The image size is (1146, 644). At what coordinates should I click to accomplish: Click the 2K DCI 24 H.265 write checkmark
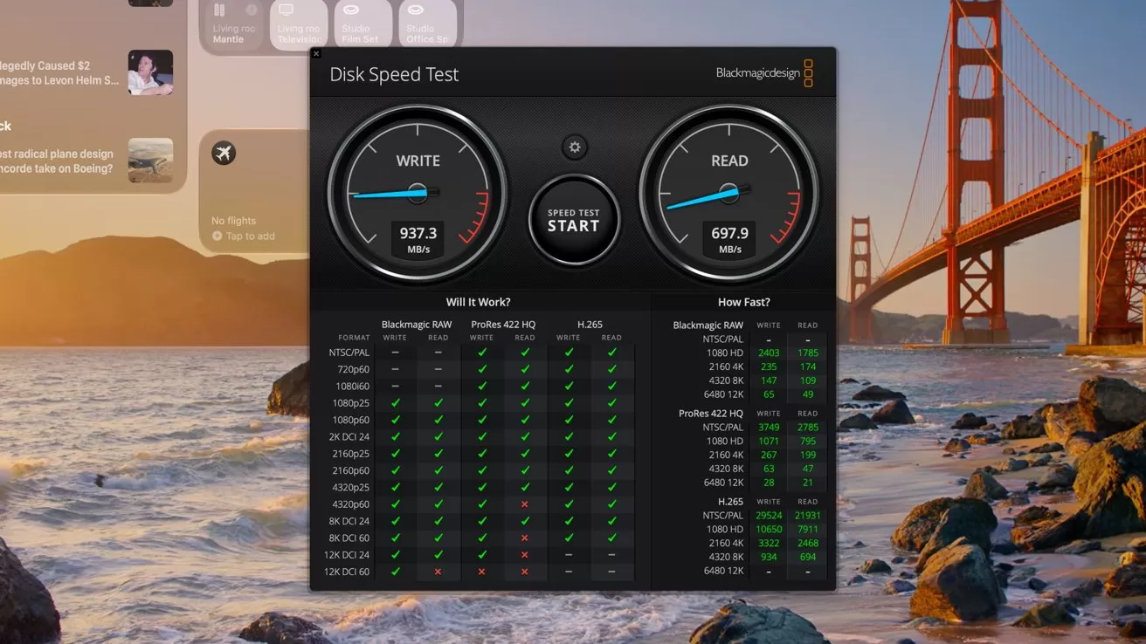pos(569,436)
